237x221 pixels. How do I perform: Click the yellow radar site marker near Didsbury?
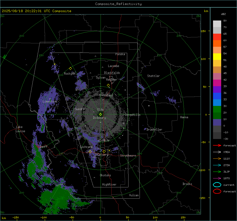click(101, 115)
